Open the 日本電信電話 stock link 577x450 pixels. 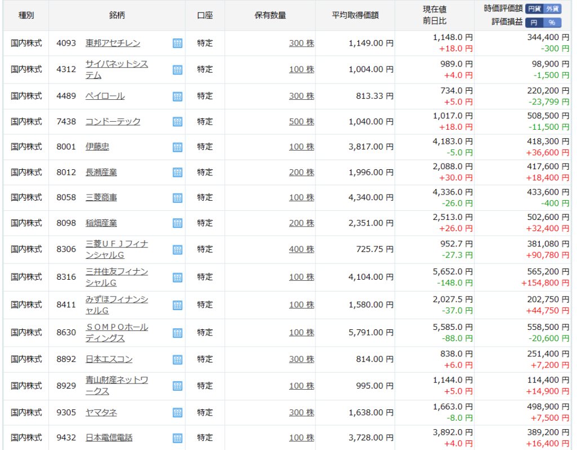point(109,438)
